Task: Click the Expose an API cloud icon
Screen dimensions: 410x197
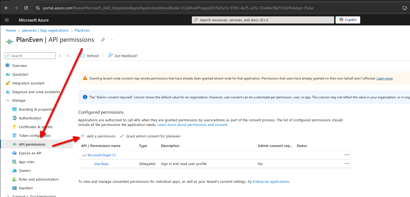Action: click(x=15, y=153)
